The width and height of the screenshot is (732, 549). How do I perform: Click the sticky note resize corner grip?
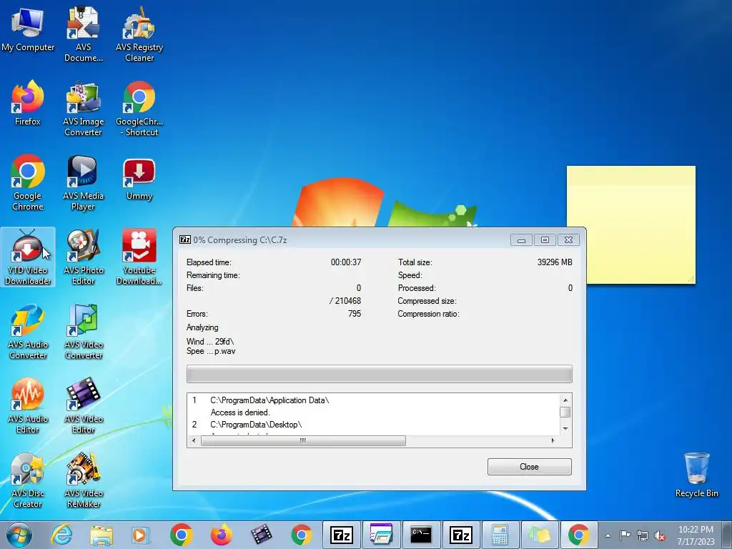click(691, 280)
